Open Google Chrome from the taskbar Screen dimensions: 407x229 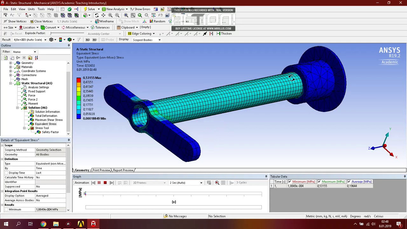tap(43, 224)
